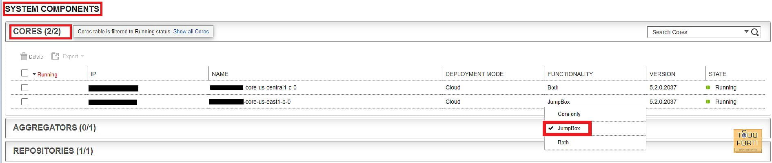Viewport: 772px width, 163px height.
Task: Open the Search Cores dropdown arrow
Action: click(x=746, y=31)
